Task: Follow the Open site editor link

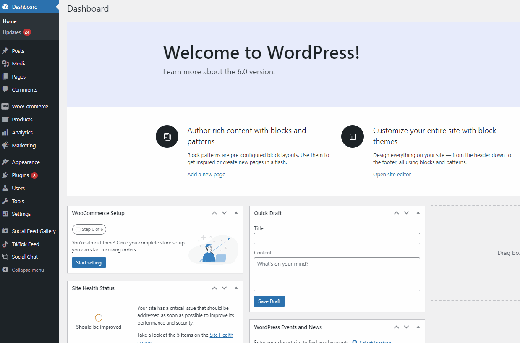Action: [392, 174]
